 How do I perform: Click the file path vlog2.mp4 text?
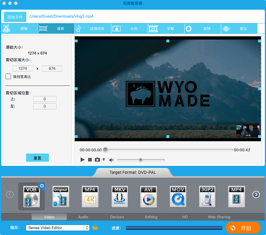[61, 16]
